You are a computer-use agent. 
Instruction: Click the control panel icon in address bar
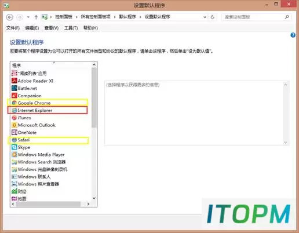tap(45, 17)
